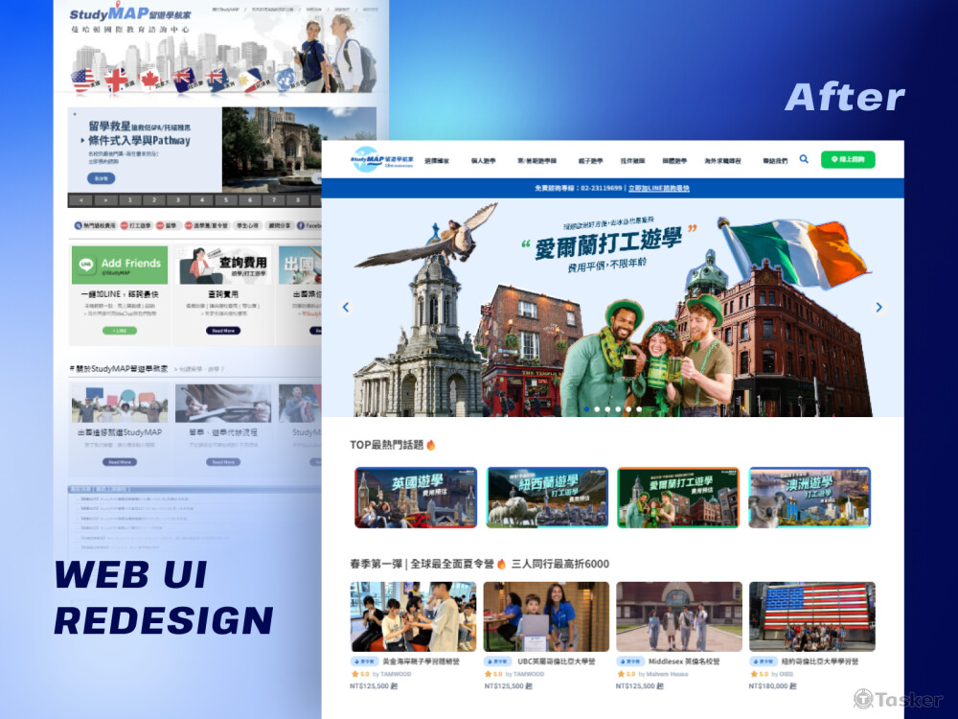Select the first carousel dot on hero banner
Screen dimensions: 958x719
(x=586, y=409)
